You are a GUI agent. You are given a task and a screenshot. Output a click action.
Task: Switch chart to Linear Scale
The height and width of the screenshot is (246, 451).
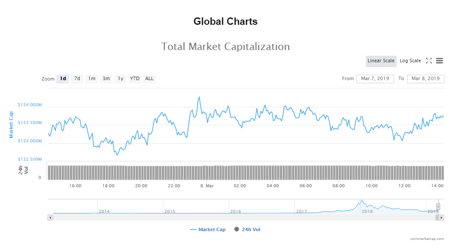tap(381, 61)
